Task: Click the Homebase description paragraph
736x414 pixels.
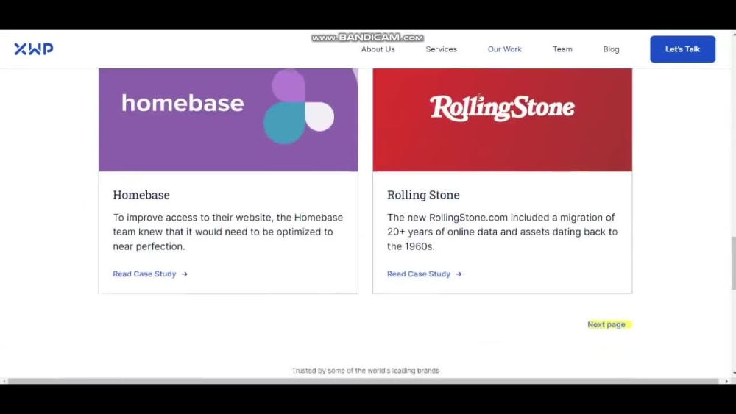Action: (x=228, y=232)
